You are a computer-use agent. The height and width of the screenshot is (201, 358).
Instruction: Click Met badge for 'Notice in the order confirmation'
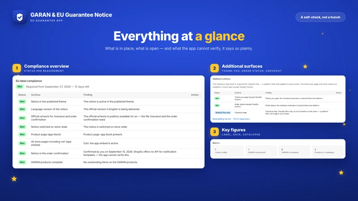click(x=22, y=153)
